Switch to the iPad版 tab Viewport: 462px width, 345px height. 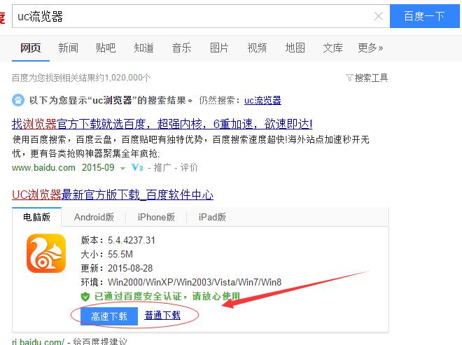point(212,217)
